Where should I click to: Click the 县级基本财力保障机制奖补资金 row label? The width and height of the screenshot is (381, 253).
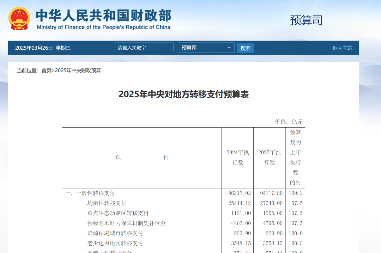click(127, 223)
